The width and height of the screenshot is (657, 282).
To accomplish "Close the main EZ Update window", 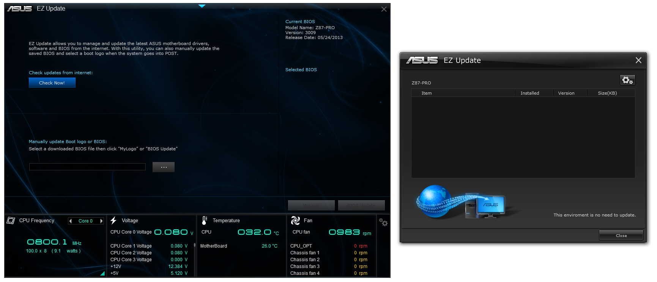I will (384, 9).
